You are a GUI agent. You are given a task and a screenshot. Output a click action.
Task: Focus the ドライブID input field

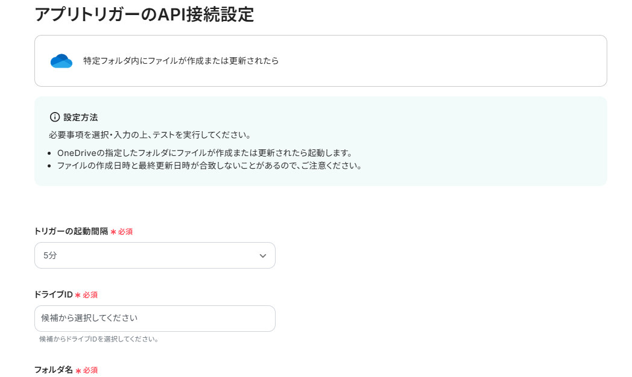click(x=154, y=318)
